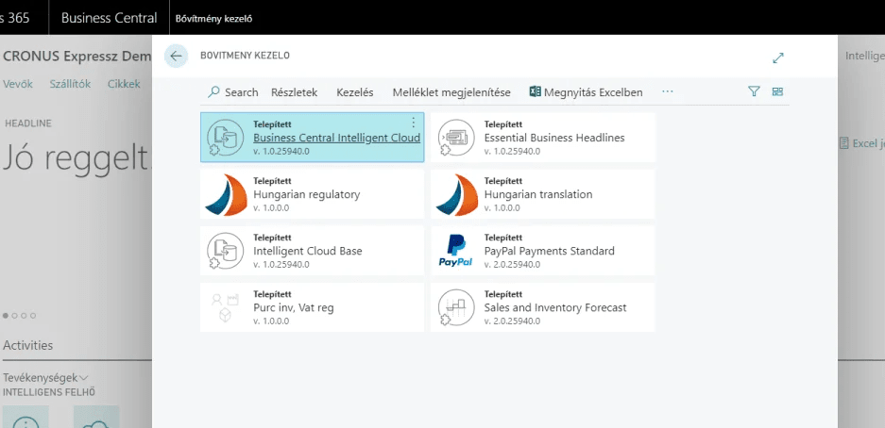Open Szállítók in the background navigation

(70, 84)
